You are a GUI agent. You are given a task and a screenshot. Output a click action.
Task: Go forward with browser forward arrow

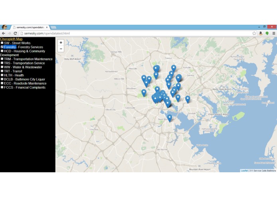[9, 33]
